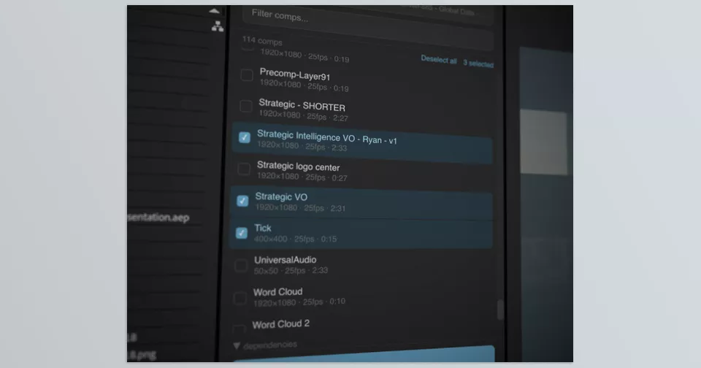The width and height of the screenshot is (701, 368).
Task: Click Tick details 400×400 · 25fps · 0:15
Action: 295,239
